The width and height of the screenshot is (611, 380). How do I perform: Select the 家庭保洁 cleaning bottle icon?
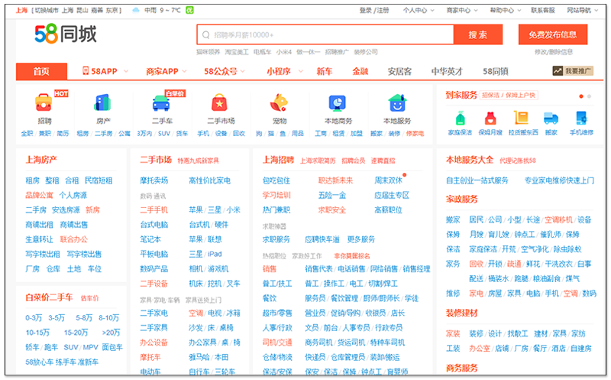click(461, 118)
